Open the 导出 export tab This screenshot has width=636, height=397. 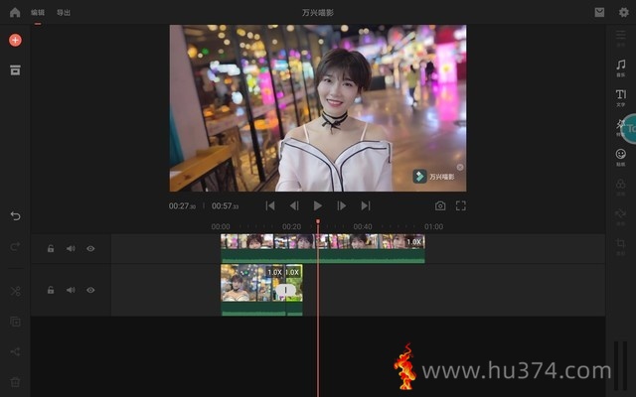click(x=64, y=13)
